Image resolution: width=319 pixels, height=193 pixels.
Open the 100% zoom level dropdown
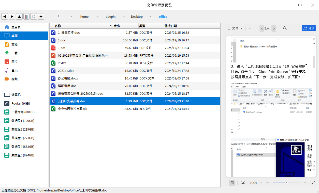point(256,183)
